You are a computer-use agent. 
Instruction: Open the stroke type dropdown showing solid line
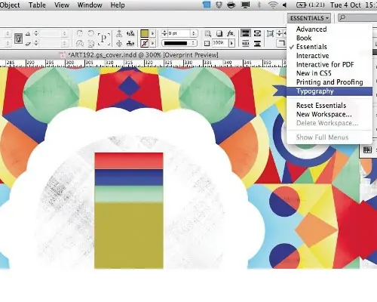click(x=179, y=43)
